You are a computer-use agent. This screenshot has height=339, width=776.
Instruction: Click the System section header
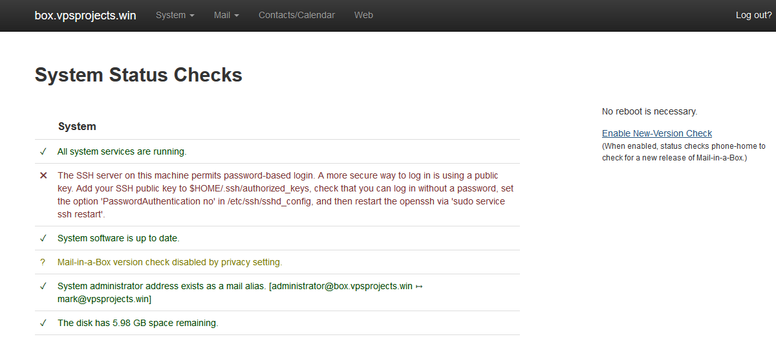[77, 126]
